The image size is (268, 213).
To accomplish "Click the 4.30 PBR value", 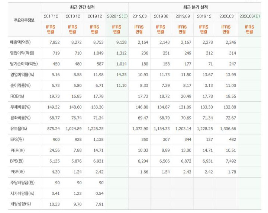I will 56,172.
